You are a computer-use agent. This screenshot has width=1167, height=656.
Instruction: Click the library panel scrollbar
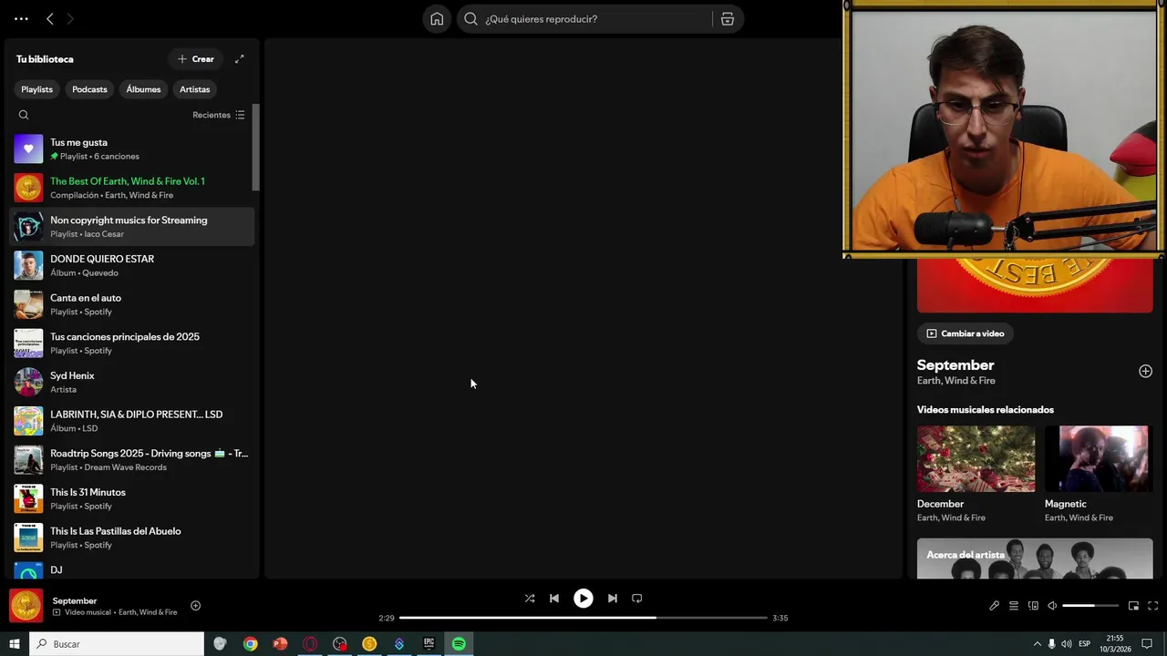[256, 148]
